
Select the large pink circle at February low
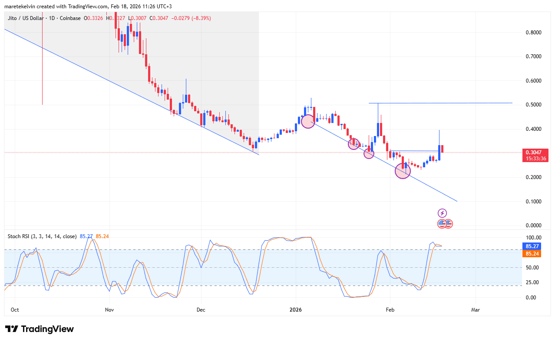tap(403, 171)
